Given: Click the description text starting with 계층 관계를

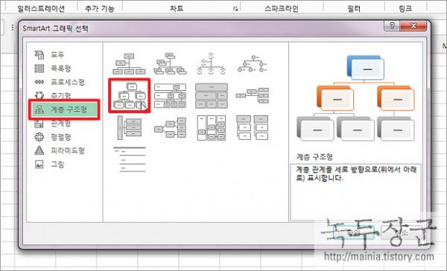Looking at the screenshot, I should pyautogui.click(x=356, y=173).
